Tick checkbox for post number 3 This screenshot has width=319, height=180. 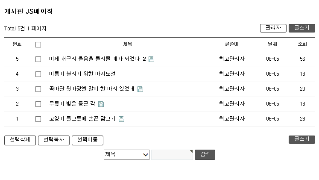[38, 89]
